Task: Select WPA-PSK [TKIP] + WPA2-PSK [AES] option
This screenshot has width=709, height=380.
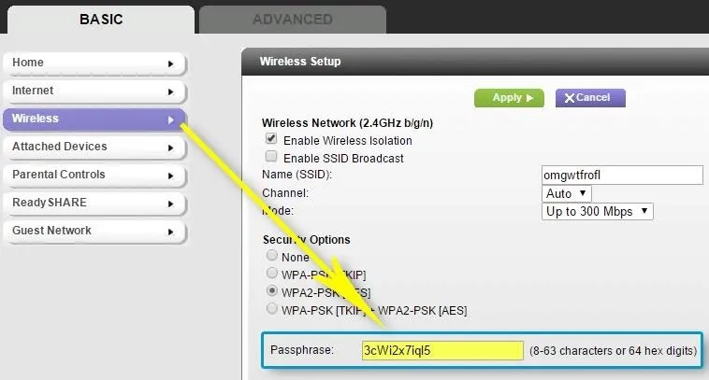Action: tap(272, 309)
